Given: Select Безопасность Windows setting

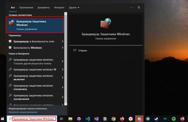Looking at the screenshot, I should pos(35,48).
